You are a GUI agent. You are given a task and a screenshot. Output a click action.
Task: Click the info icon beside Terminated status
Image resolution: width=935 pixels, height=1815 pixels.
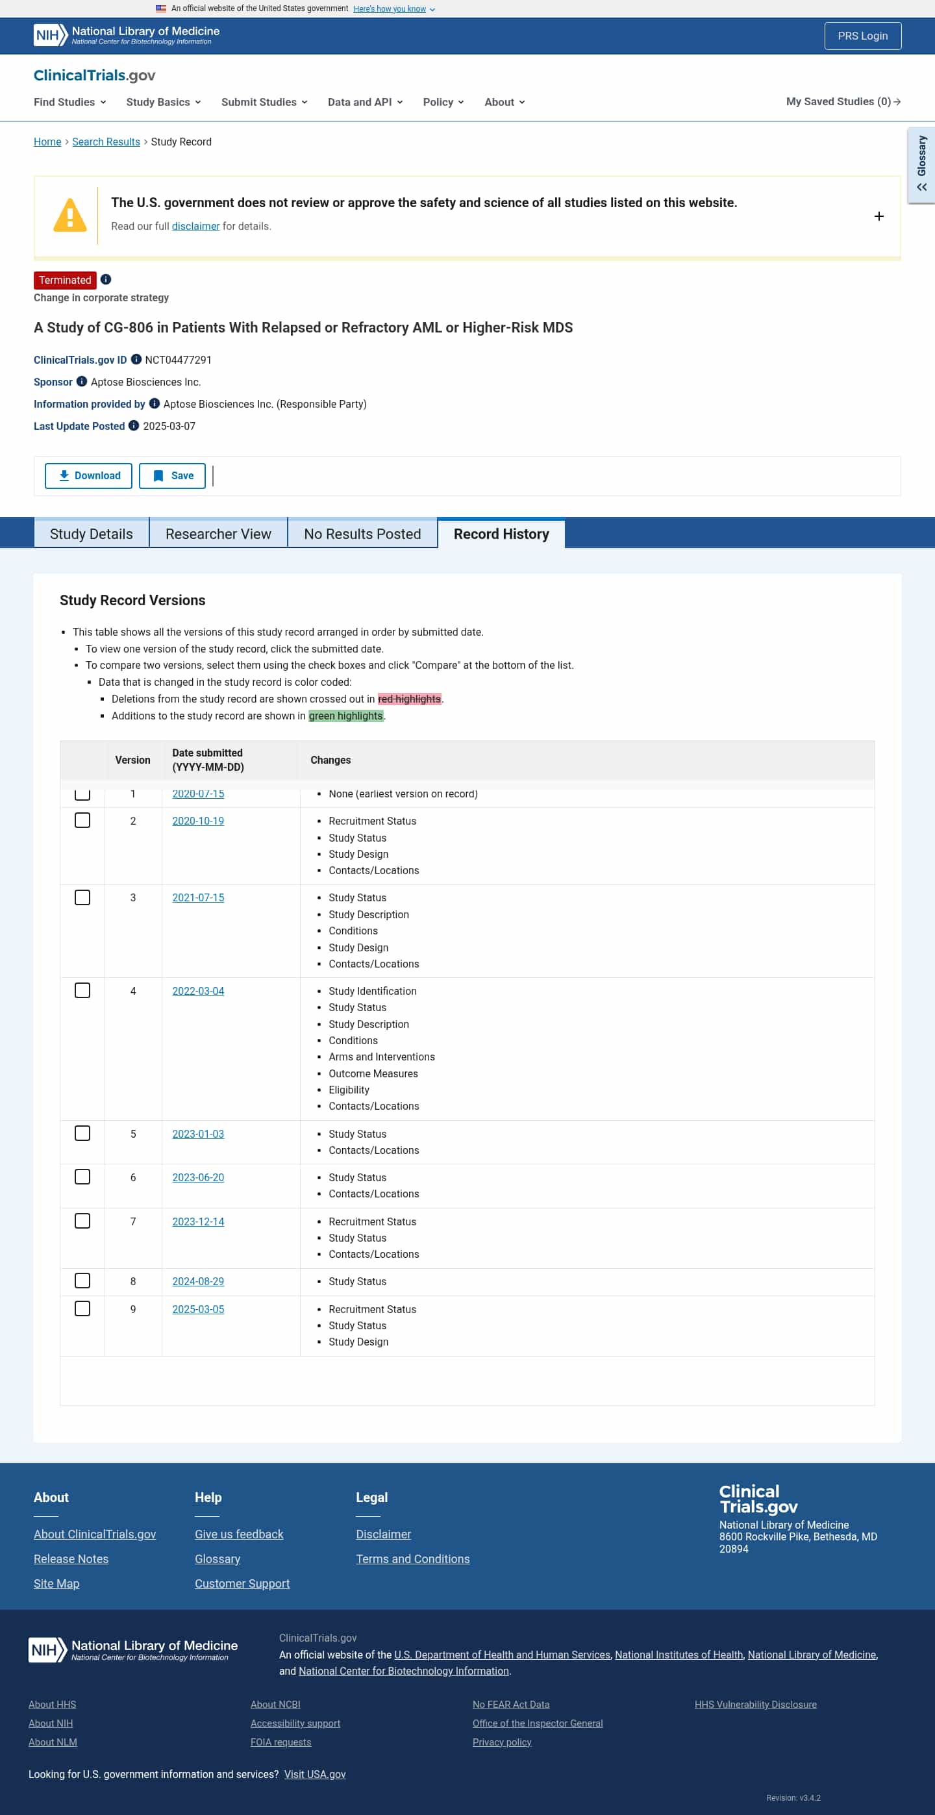106,280
